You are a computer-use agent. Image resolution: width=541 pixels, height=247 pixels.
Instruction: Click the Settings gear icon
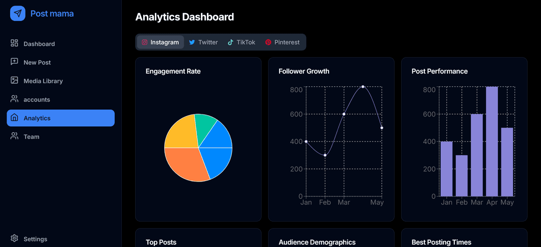pyautogui.click(x=15, y=238)
